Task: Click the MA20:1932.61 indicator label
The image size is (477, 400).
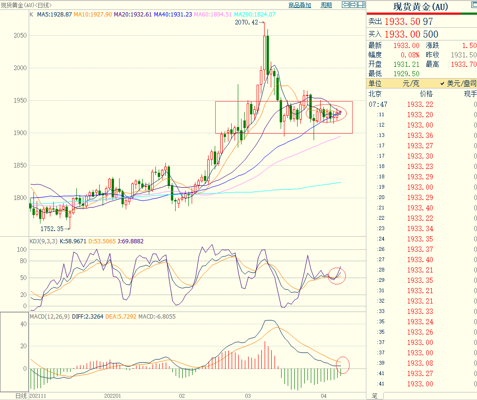Action: [133, 14]
